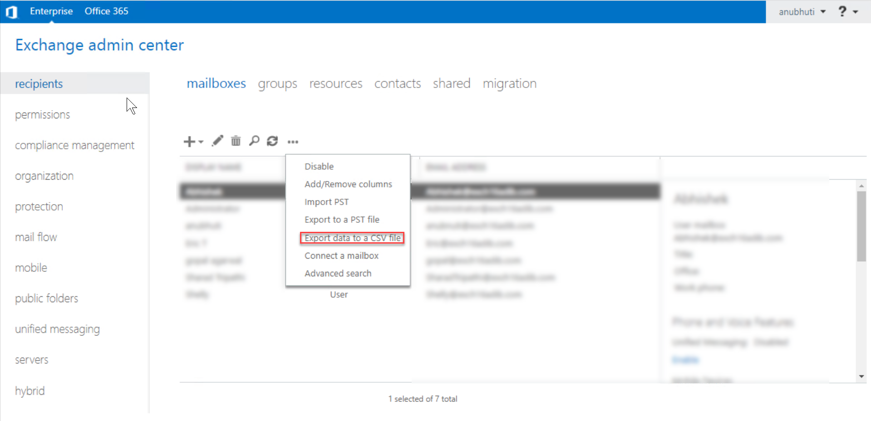Click the search magnifier icon

(254, 141)
